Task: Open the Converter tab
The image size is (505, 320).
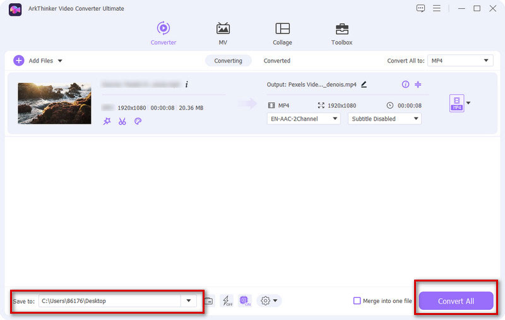Action: [163, 33]
